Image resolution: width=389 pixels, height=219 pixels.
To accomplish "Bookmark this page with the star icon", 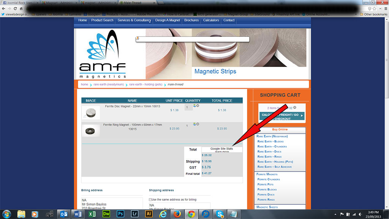I will [x=374, y=9].
